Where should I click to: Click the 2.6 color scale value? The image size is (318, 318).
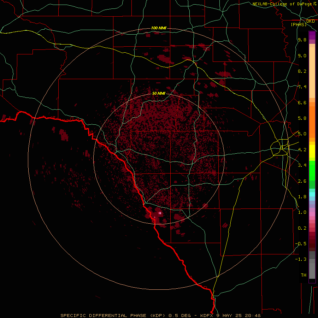[x=302, y=181]
